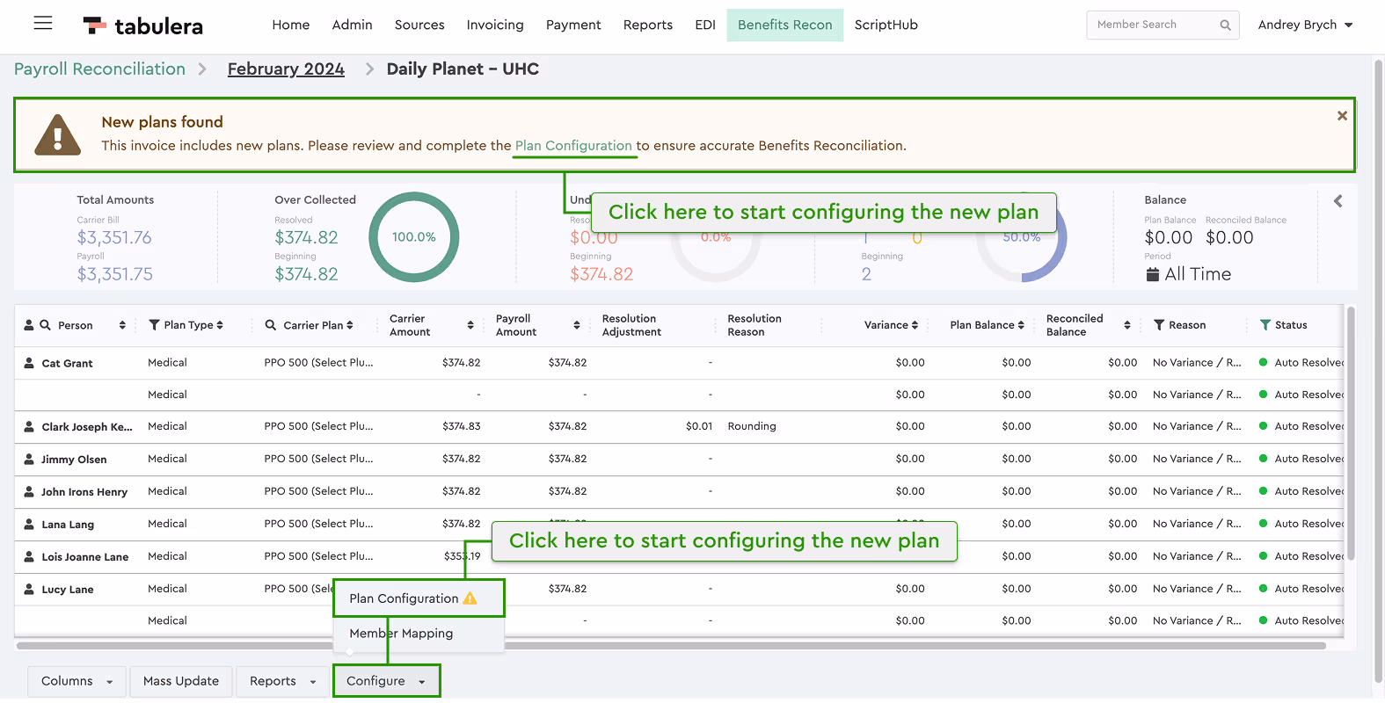Open the Plan Type filter funnel icon
The width and height of the screenshot is (1385, 703).
tap(154, 325)
